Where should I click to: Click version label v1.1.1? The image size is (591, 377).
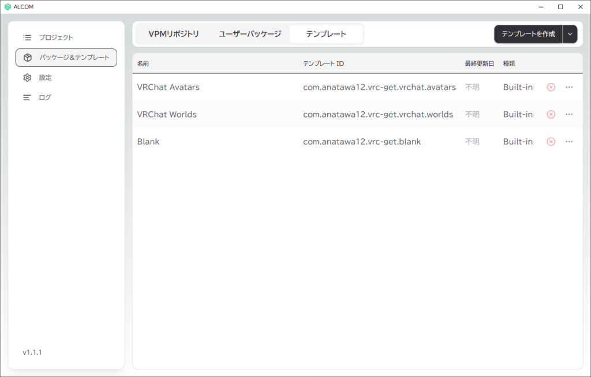[32, 353]
